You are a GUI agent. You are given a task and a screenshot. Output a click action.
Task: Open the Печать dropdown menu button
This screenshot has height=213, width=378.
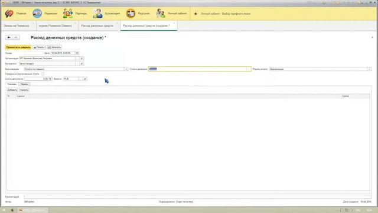click(x=40, y=47)
